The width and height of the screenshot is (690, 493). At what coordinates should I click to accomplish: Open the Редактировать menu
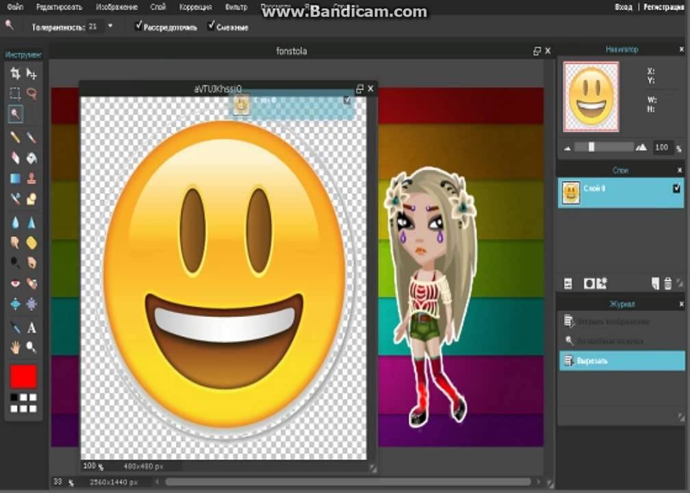pyautogui.click(x=59, y=7)
